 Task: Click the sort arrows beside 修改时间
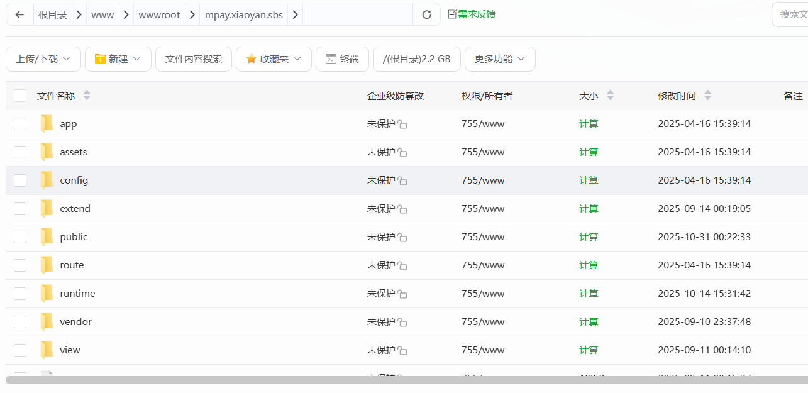(x=707, y=96)
